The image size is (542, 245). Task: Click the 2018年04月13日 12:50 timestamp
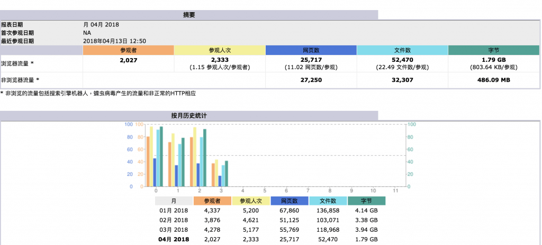tap(114, 41)
